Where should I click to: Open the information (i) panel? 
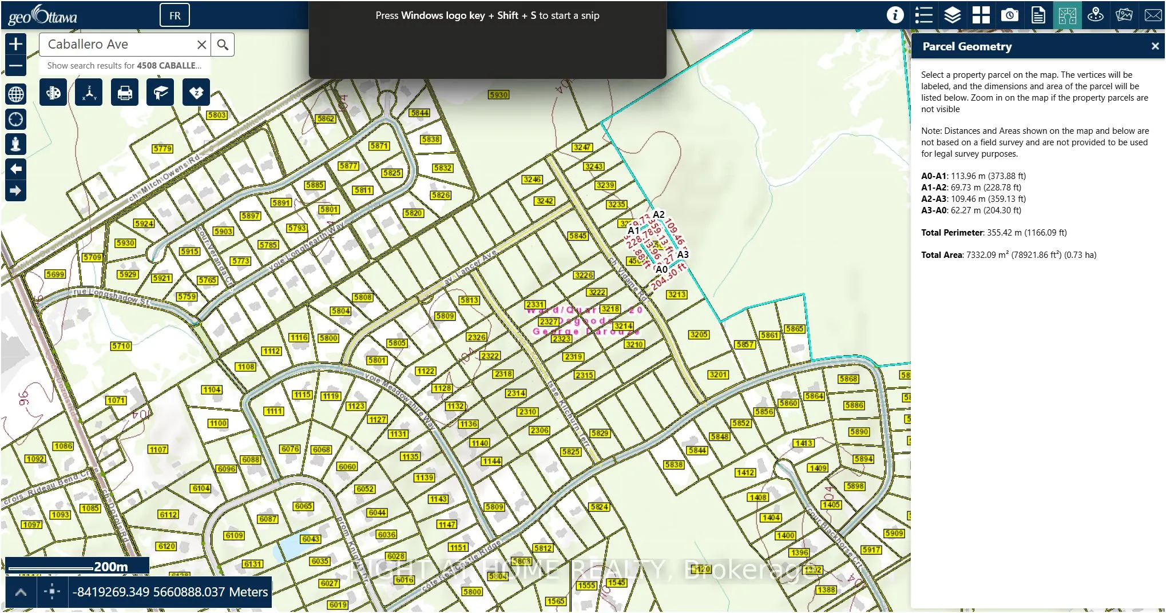tap(895, 15)
